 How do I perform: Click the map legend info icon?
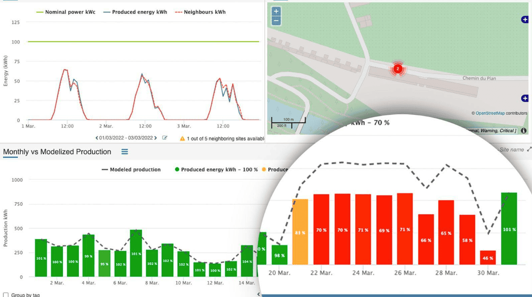pyautogui.click(x=524, y=131)
